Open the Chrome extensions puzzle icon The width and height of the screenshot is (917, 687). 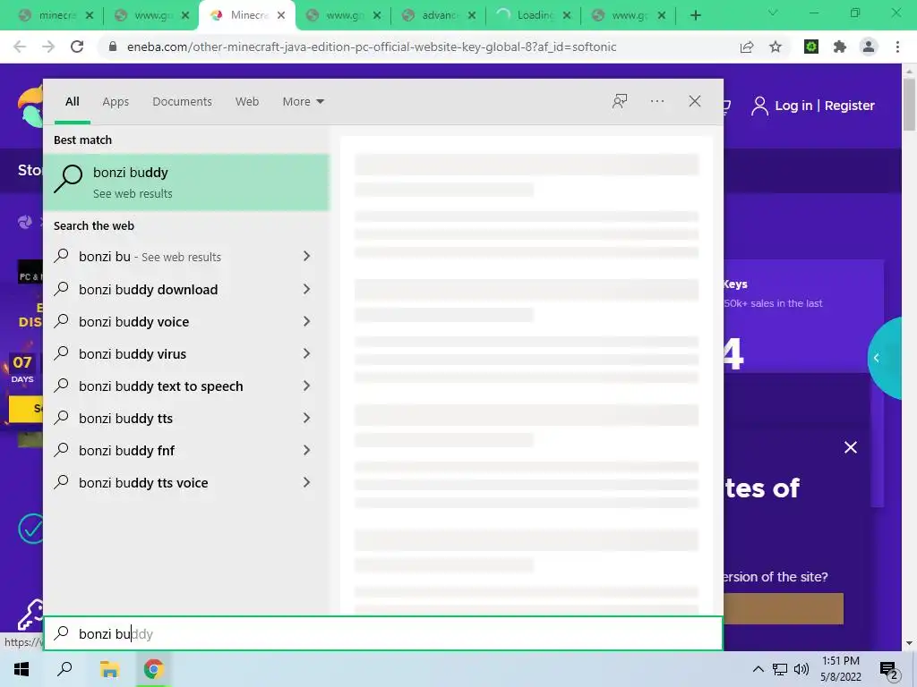click(x=840, y=47)
